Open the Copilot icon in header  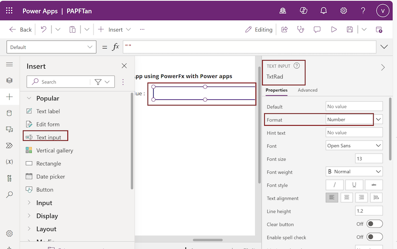pyautogui.click(x=303, y=11)
